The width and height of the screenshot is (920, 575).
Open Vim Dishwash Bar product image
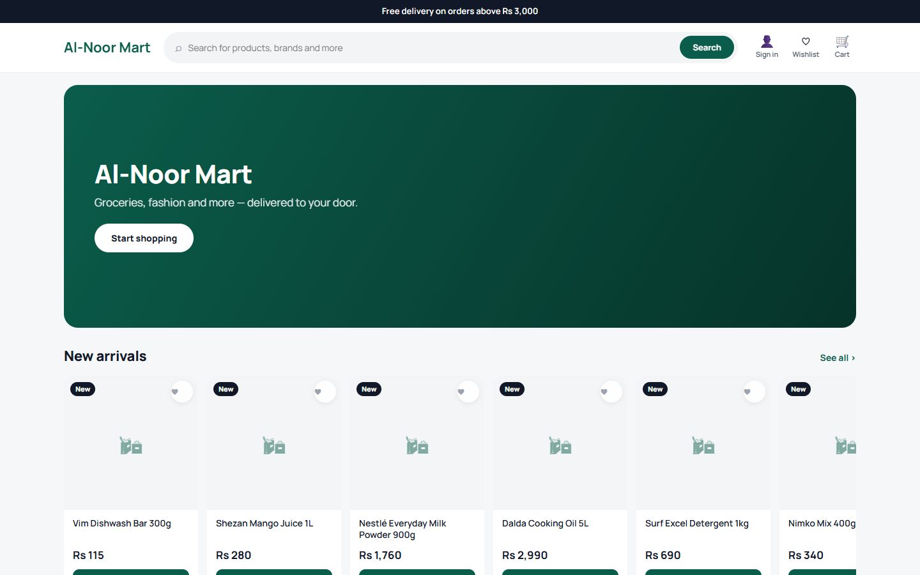(x=131, y=443)
